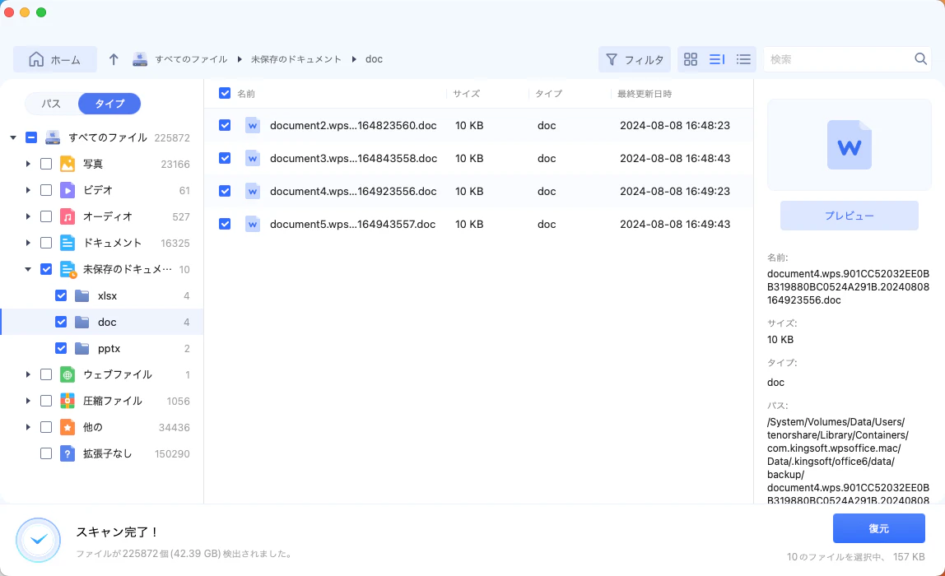Screen dimensions: 945x576
Task: Click the 復元 recover button
Action: point(878,528)
